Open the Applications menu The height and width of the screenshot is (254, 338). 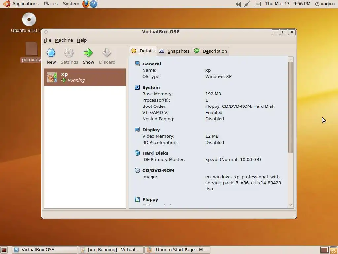tap(25, 4)
